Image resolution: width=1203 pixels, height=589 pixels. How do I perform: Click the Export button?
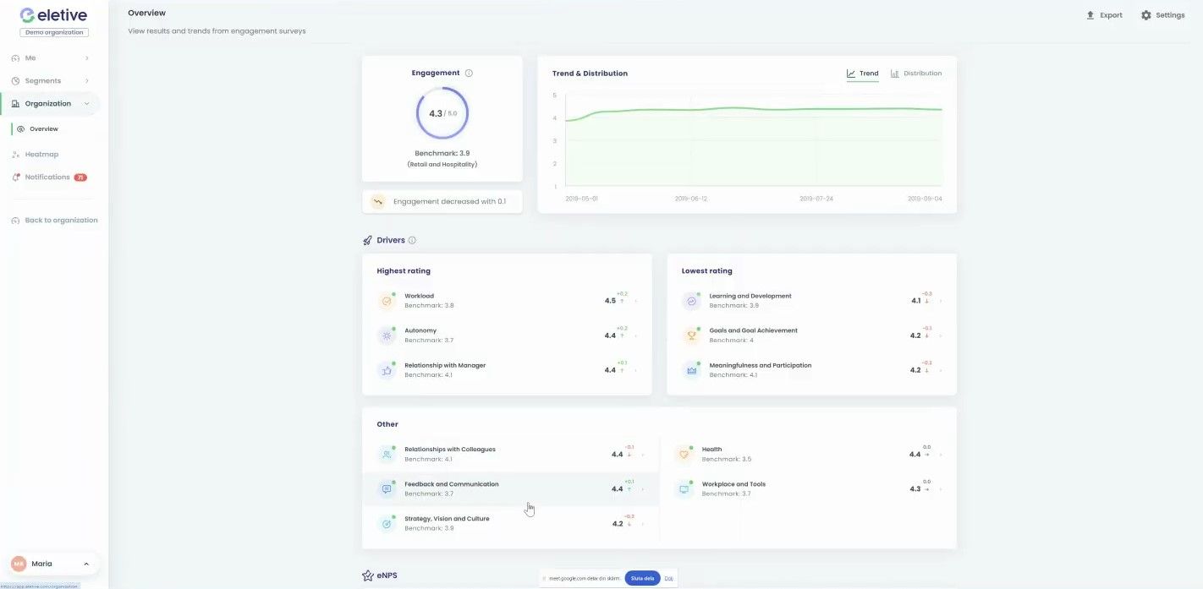pyautogui.click(x=1104, y=15)
